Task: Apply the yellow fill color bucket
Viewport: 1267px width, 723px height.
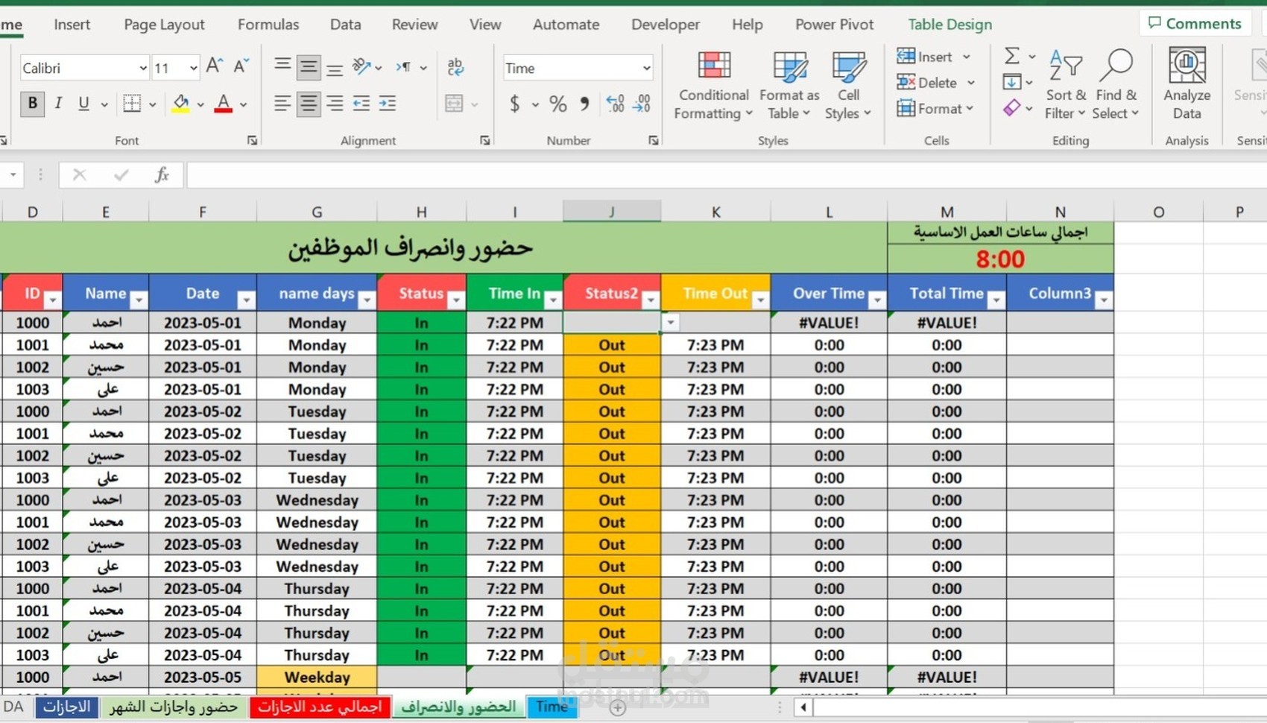Action: 180,104
